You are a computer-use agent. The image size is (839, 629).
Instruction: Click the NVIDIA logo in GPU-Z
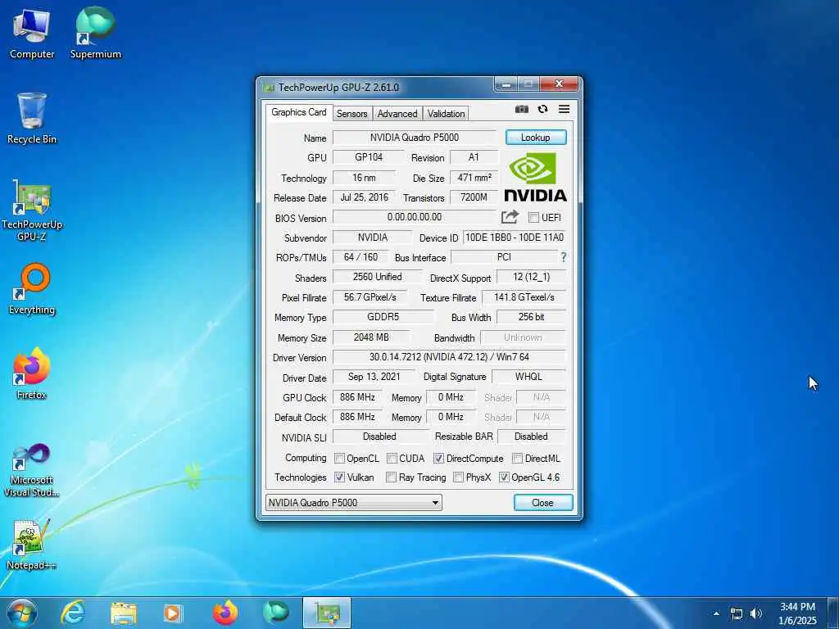pyautogui.click(x=535, y=177)
